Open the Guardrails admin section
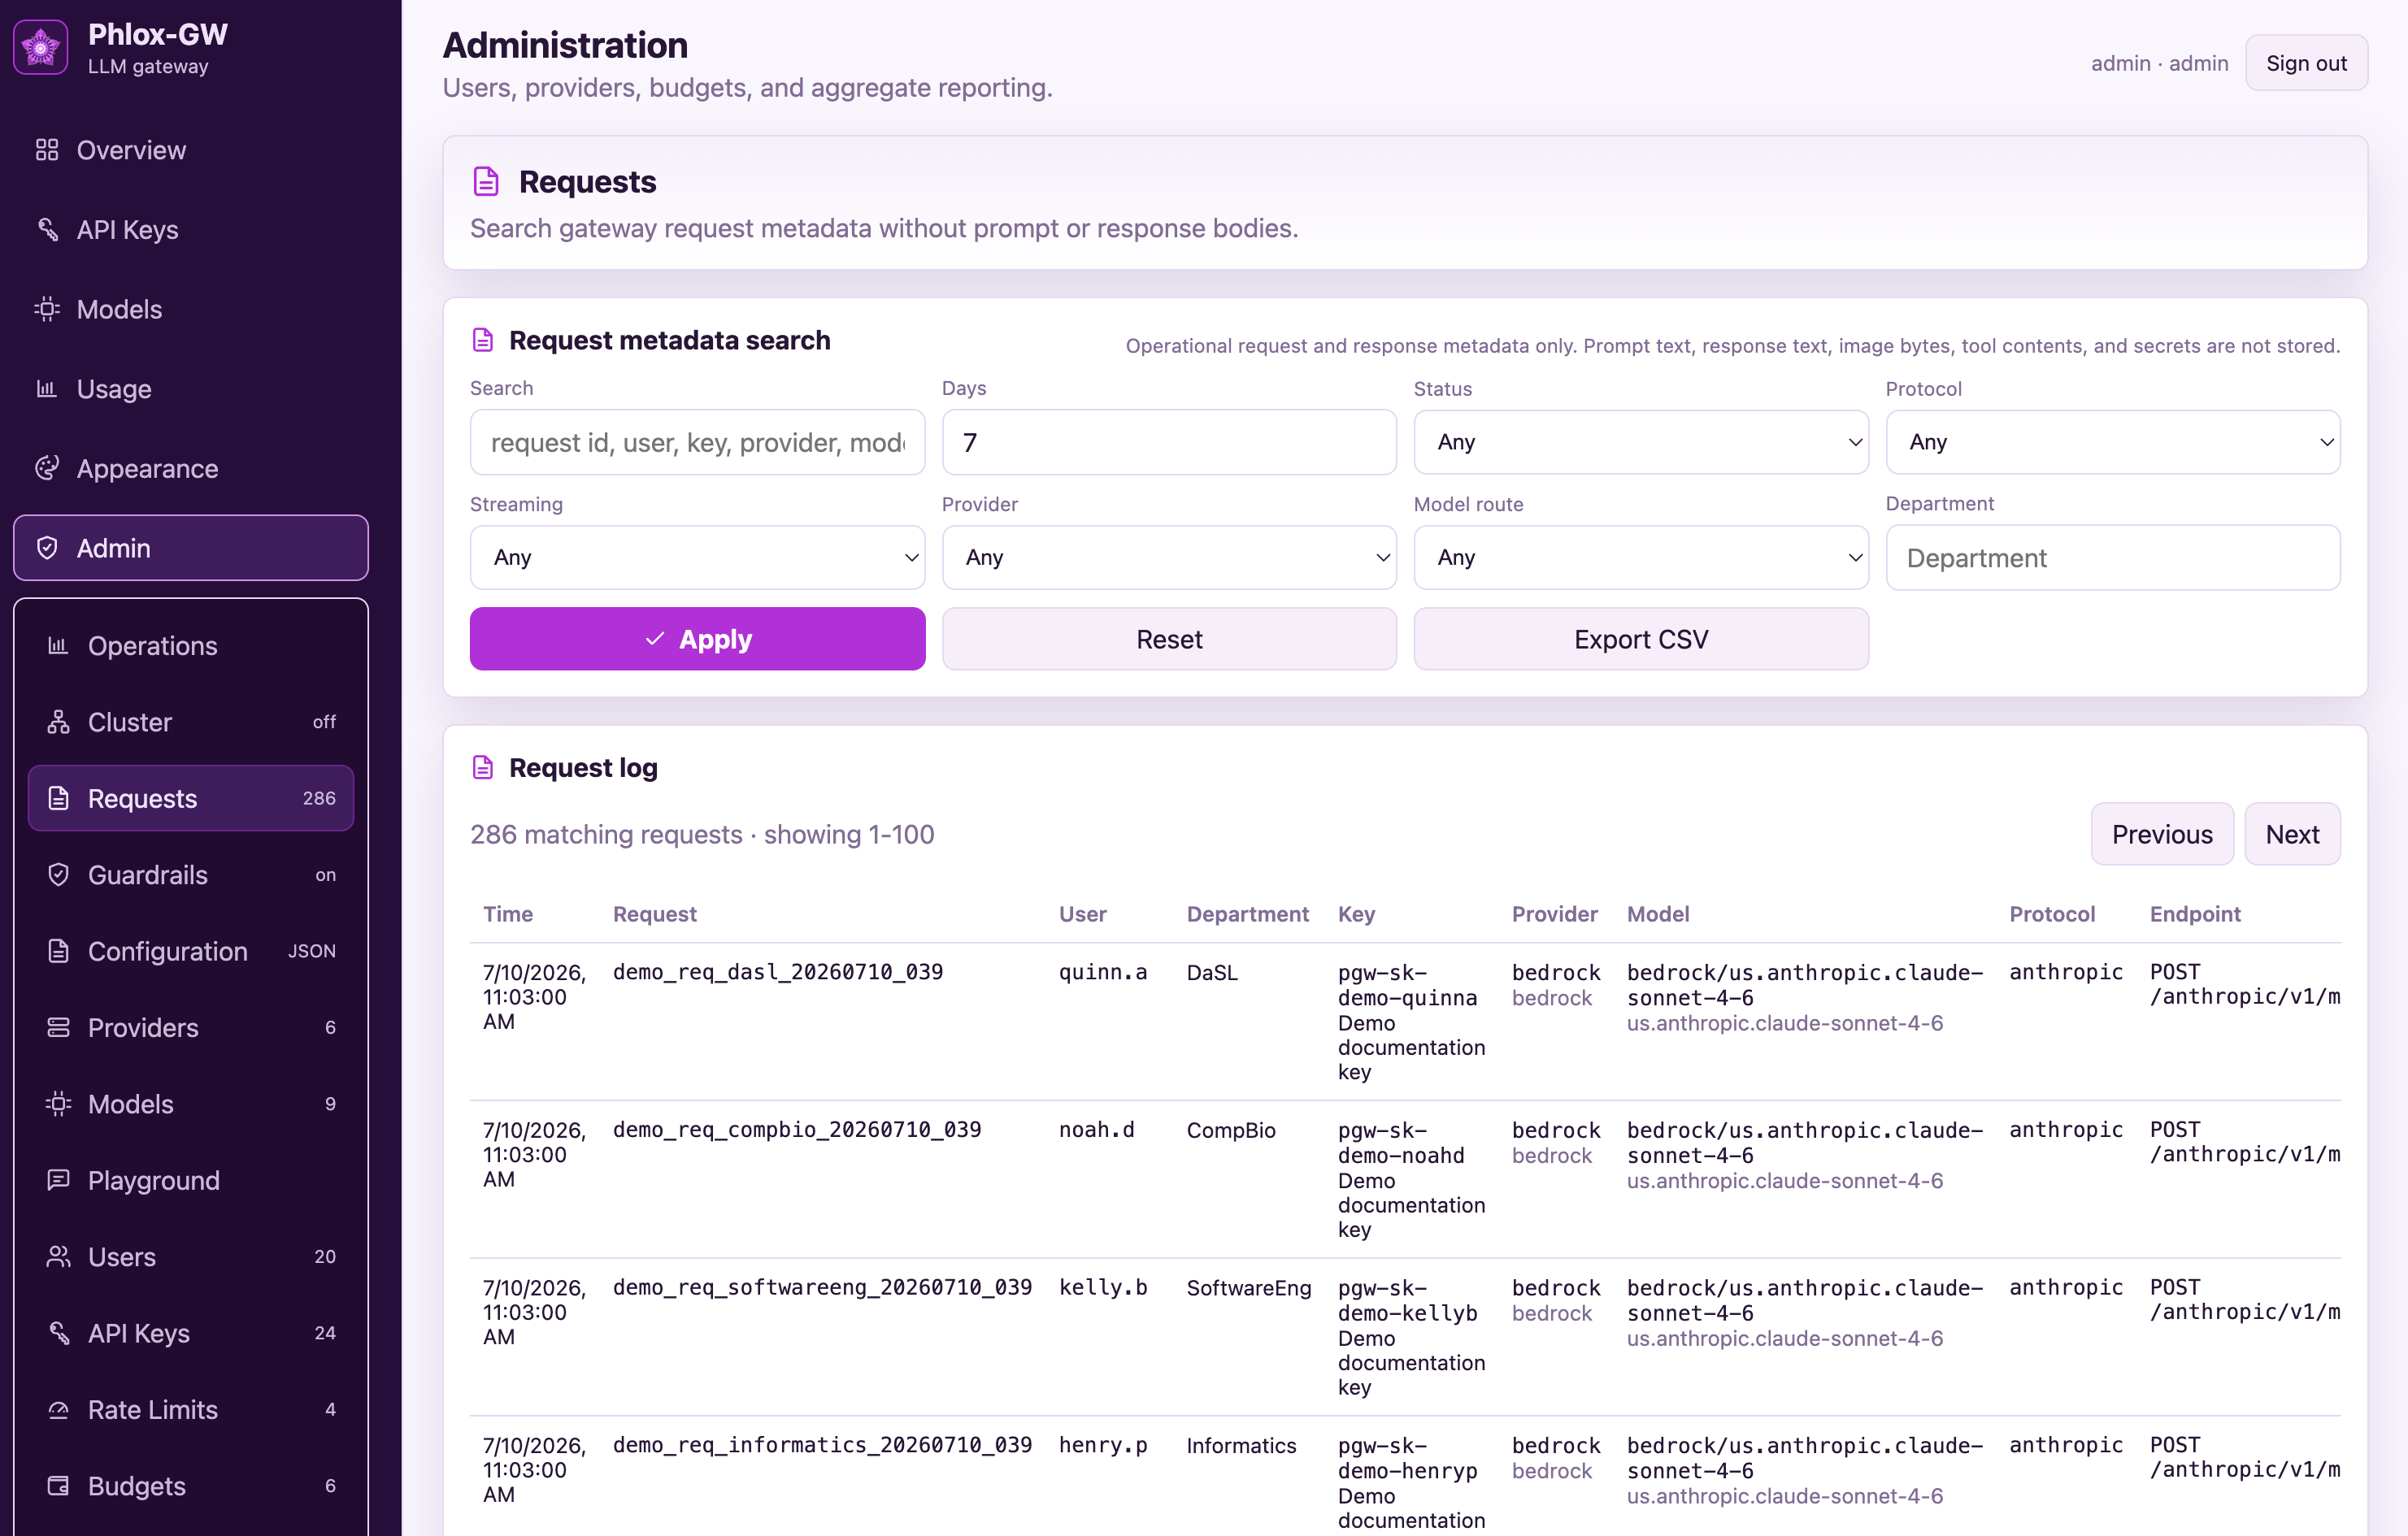Viewport: 2408px width, 1536px height. (191, 874)
